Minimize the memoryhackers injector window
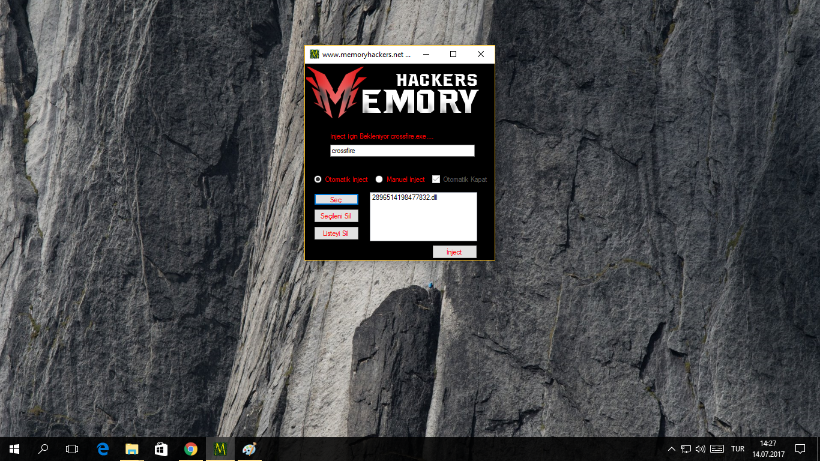This screenshot has width=820, height=461. pyautogui.click(x=426, y=54)
